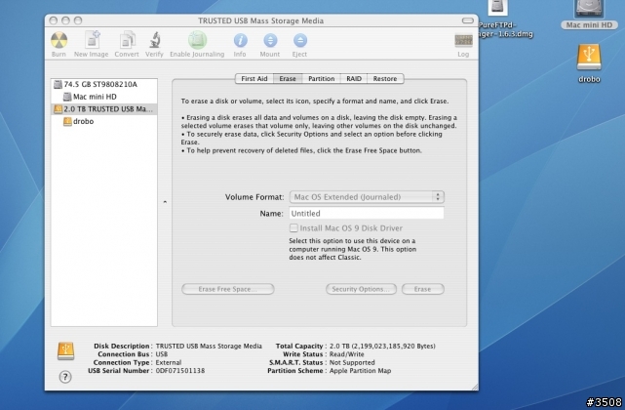This screenshot has width=625, height=410.
Task: Open Disk Utility help question mark
Action: [65, 377]
